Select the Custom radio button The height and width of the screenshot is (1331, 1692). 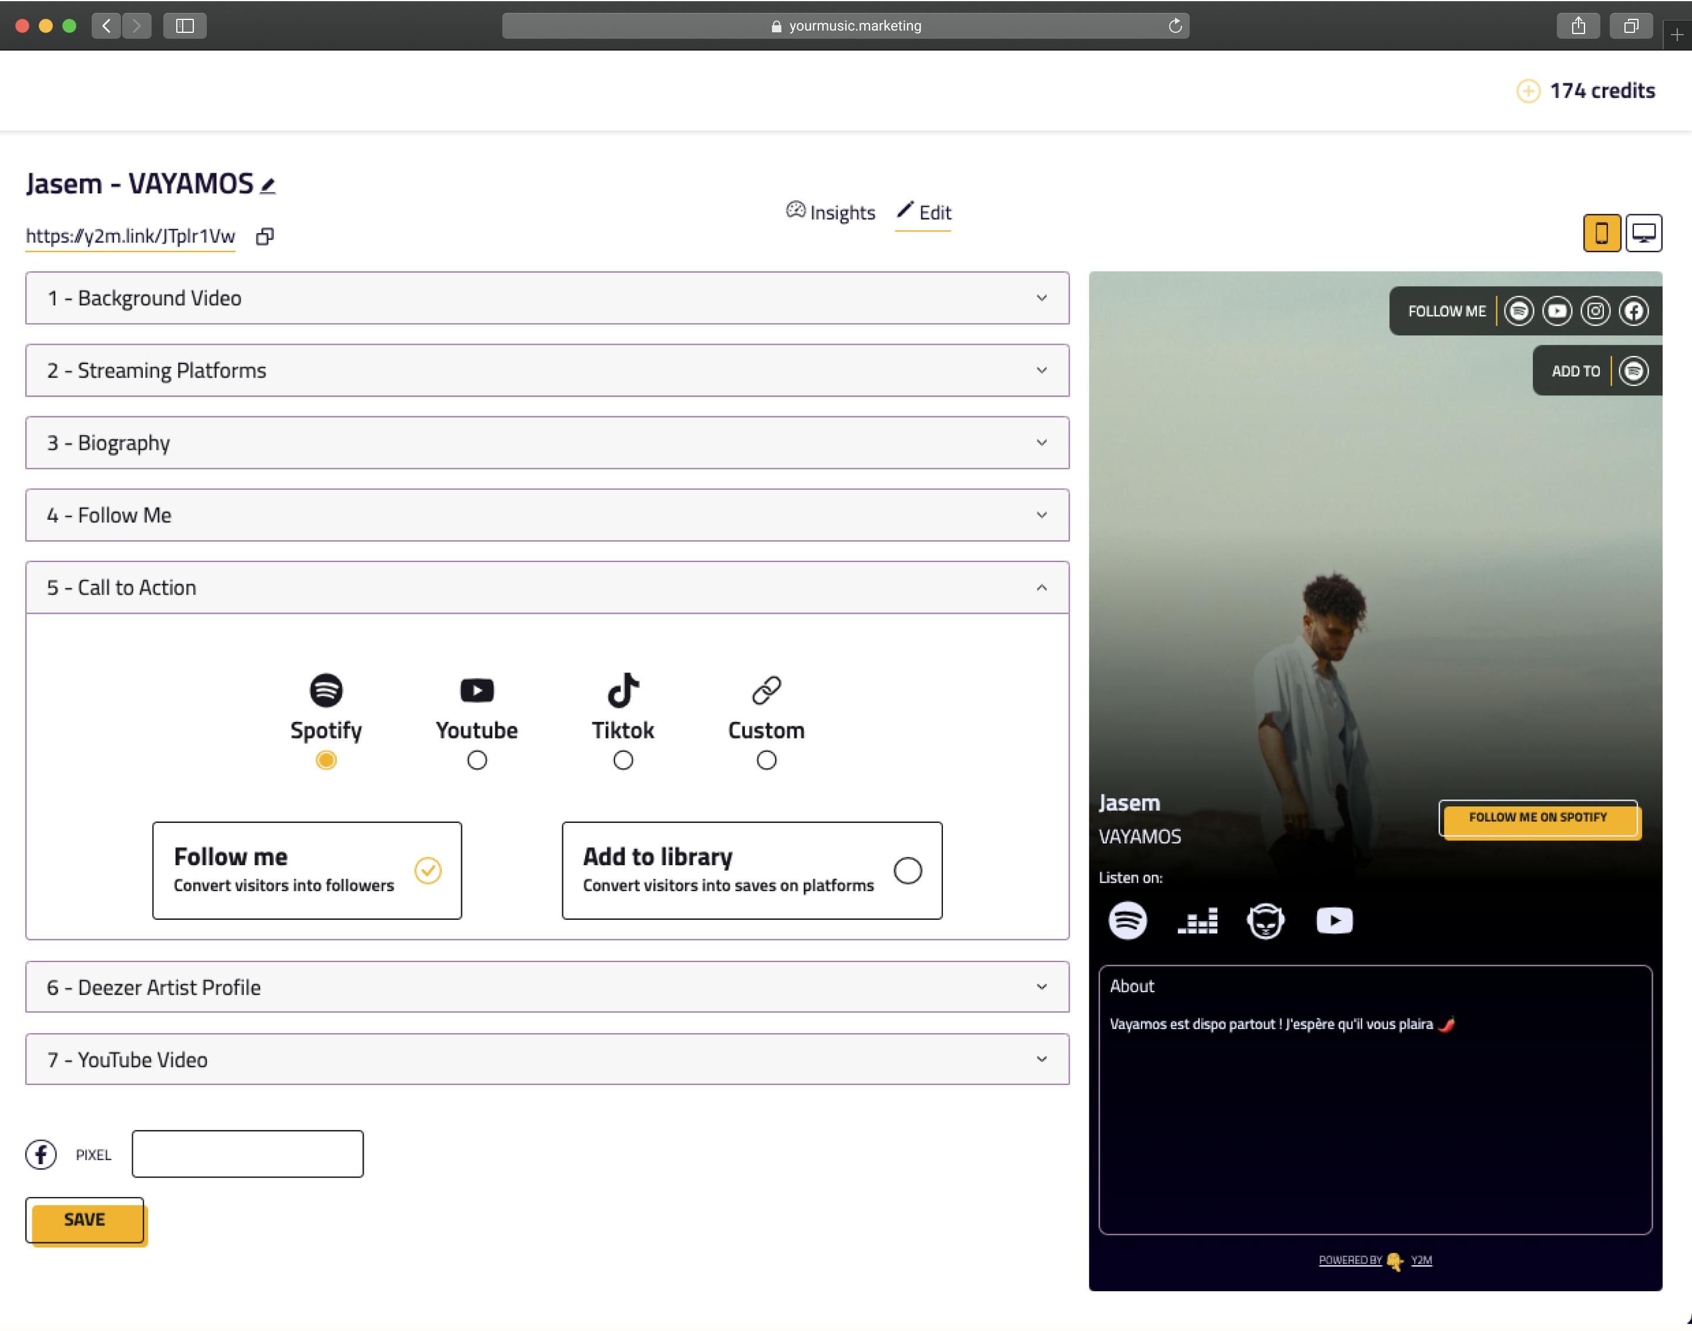coord(766,760)
